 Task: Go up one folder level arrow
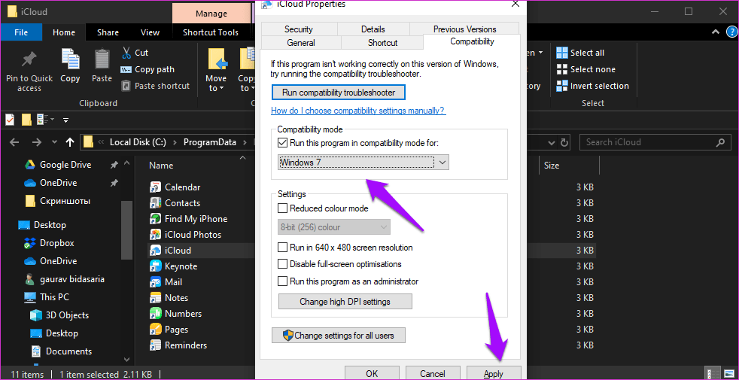[x=70, y=142]
